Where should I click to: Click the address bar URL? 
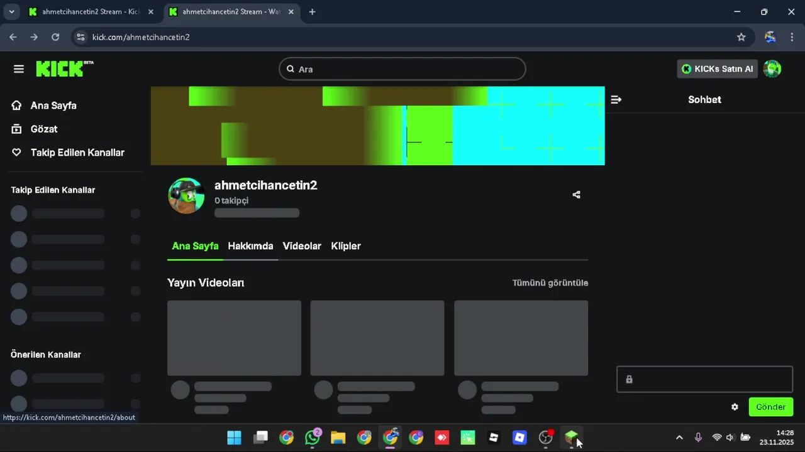(141, 37)
